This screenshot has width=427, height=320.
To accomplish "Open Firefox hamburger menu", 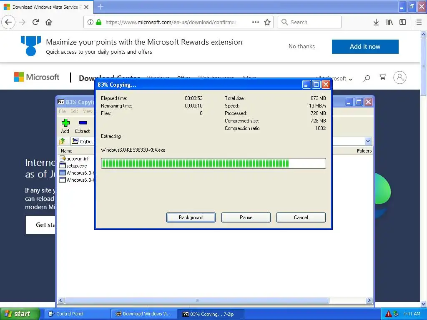I will coord(419,22).
